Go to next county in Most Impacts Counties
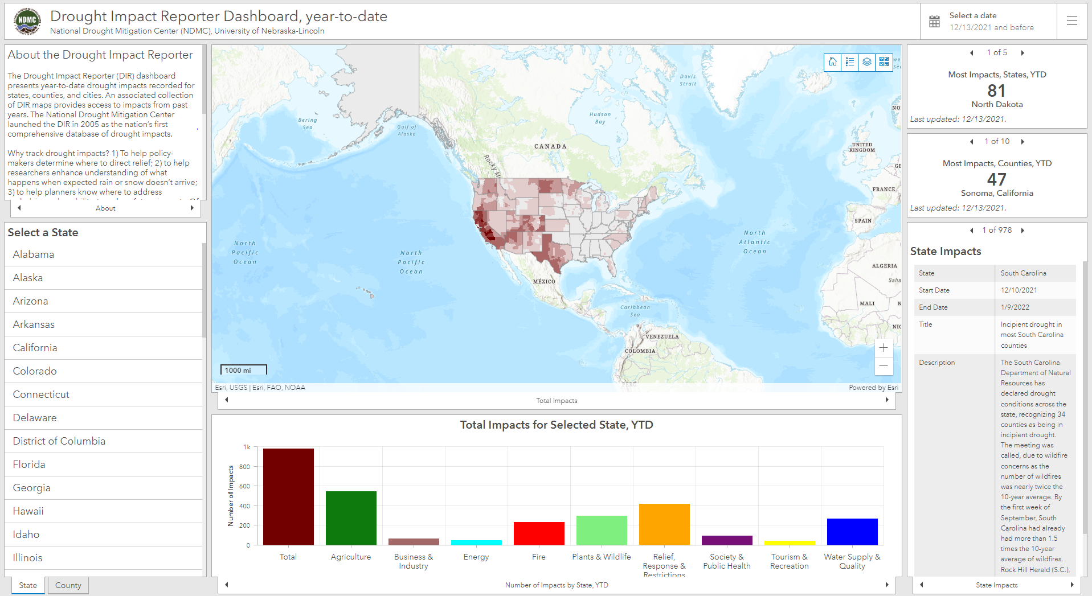Screen dimensions: 1092x596 [x=1023, y=142]
